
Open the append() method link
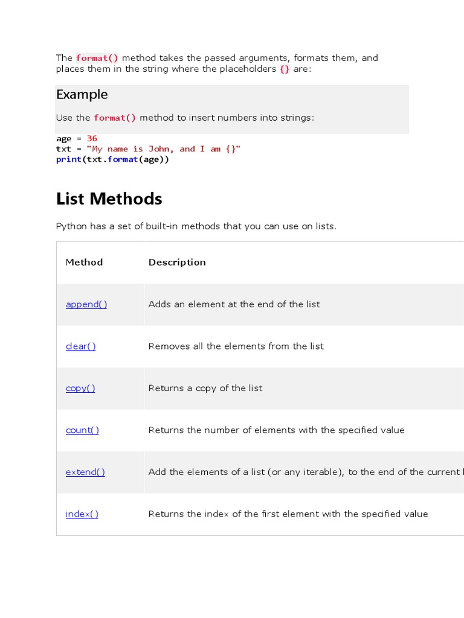(86, 304)
